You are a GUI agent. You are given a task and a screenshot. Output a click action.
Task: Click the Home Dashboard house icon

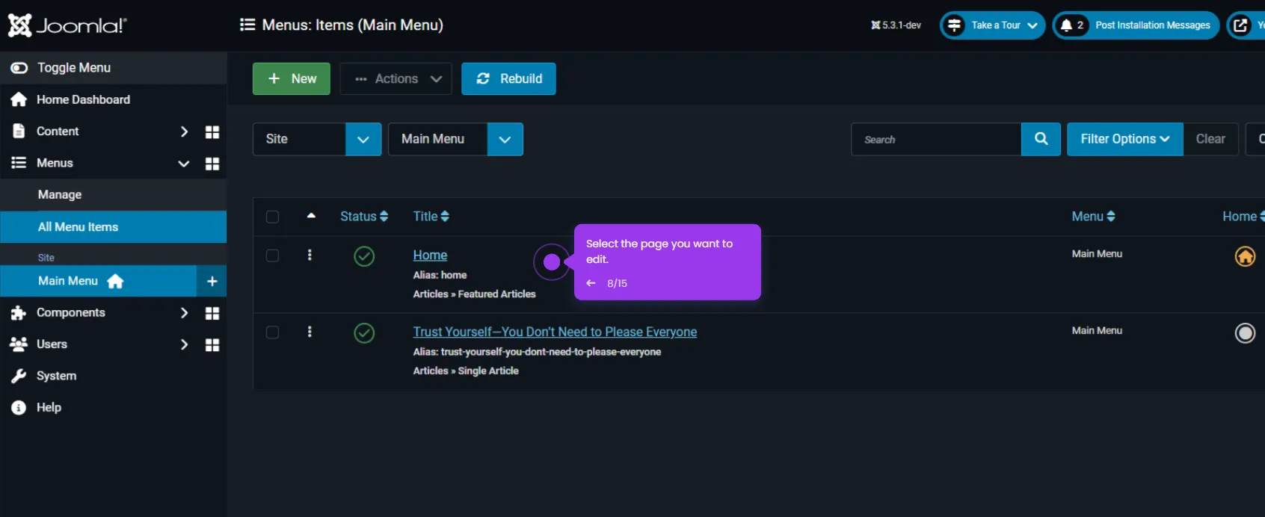pos(19,99)
